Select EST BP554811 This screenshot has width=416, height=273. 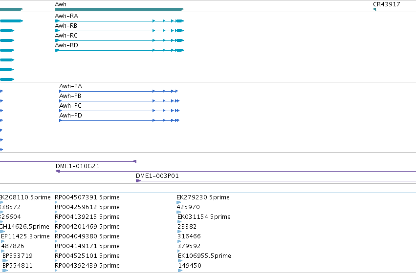point(18,266)
